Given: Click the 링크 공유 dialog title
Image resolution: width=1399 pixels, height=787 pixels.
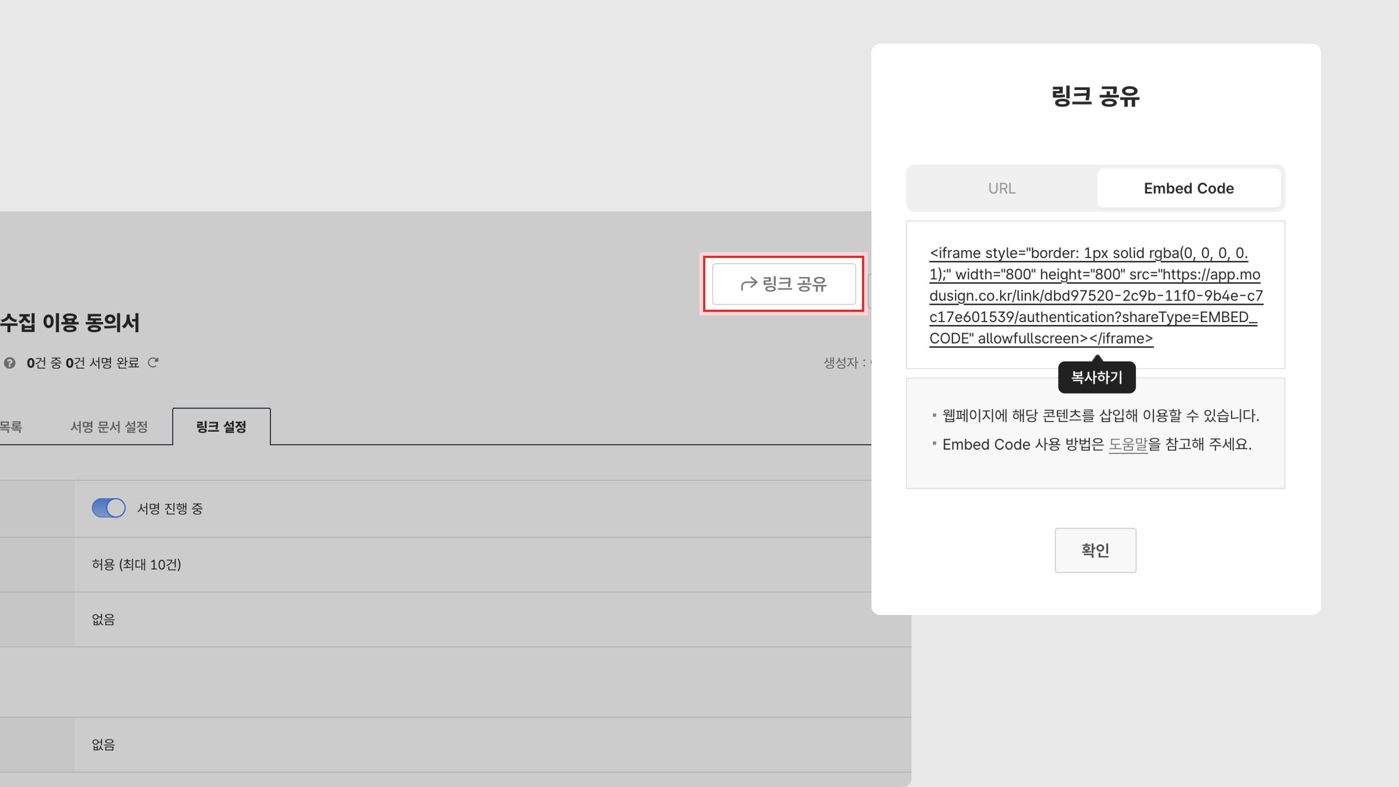Looking at the screenshot, I should [1096, 97].
